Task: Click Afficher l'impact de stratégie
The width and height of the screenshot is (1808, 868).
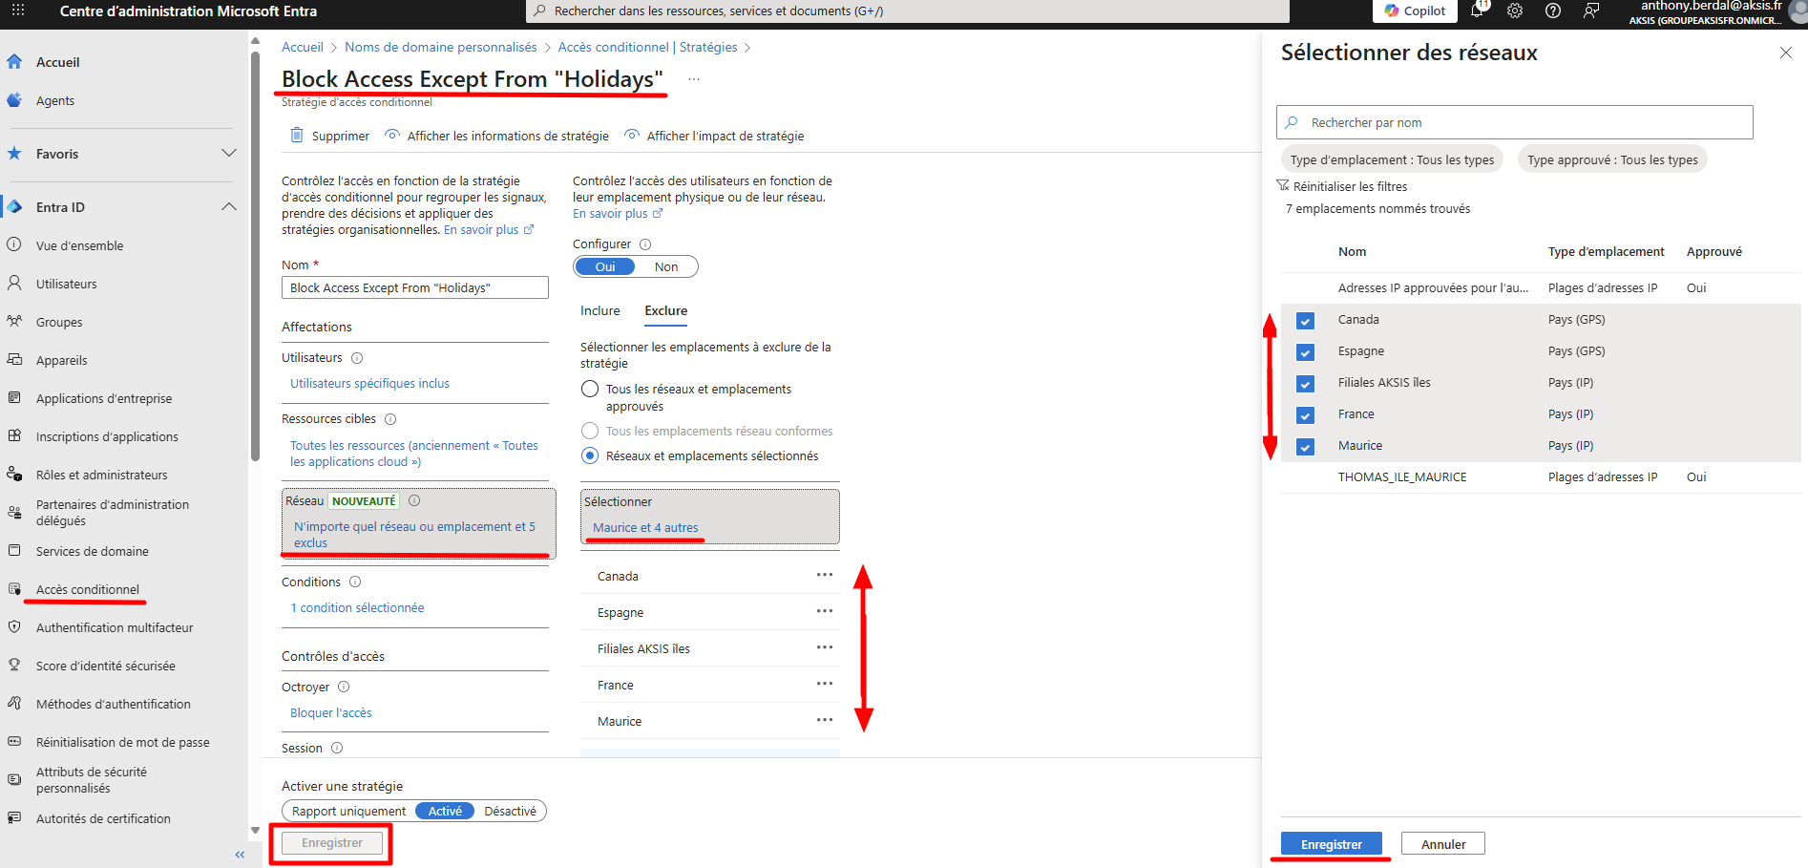Action: point(714,136)
